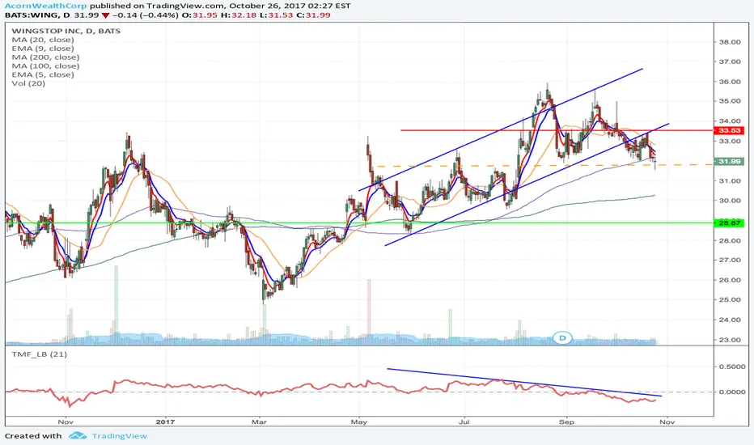Click the down-arrow price change indicator in header
Image resolution: width=754 pixels, height=445 pixels.
[105, 15]
